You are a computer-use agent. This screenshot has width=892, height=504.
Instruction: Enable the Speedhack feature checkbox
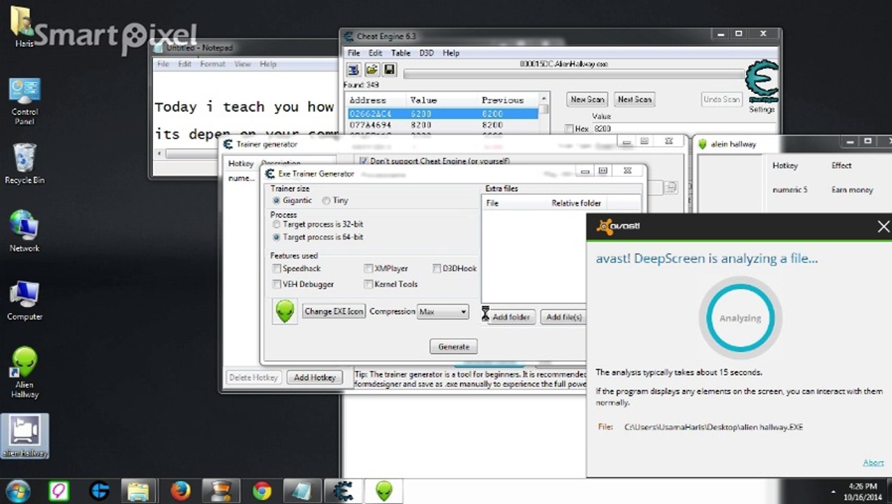coord(277,268)
